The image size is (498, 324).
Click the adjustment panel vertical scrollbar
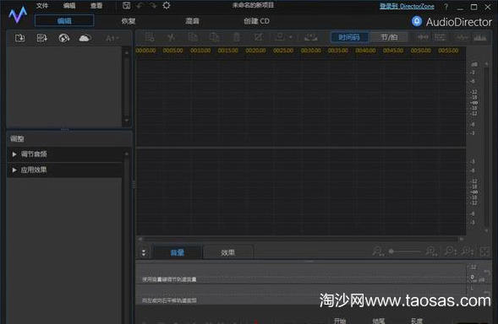coord(127,238)
